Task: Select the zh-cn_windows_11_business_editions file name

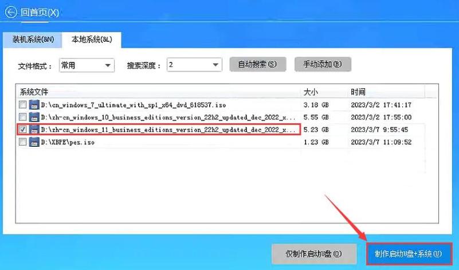Action: click(168, 130)
